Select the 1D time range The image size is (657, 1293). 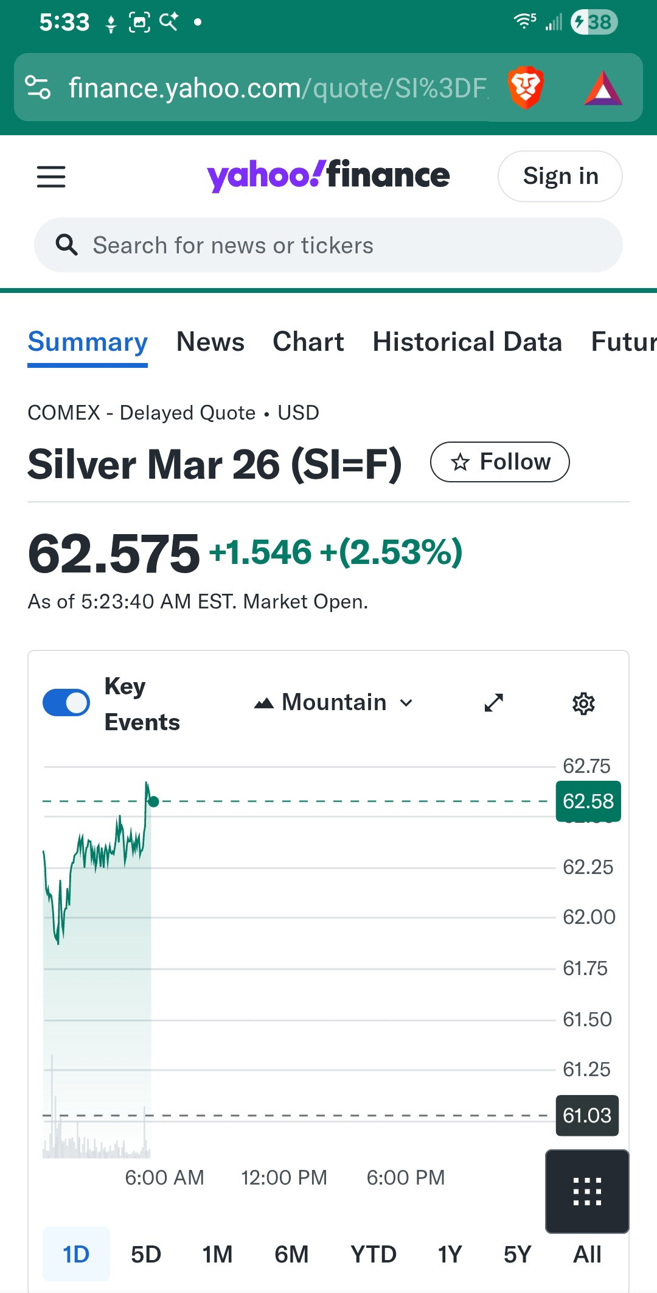pos(76,1254)
